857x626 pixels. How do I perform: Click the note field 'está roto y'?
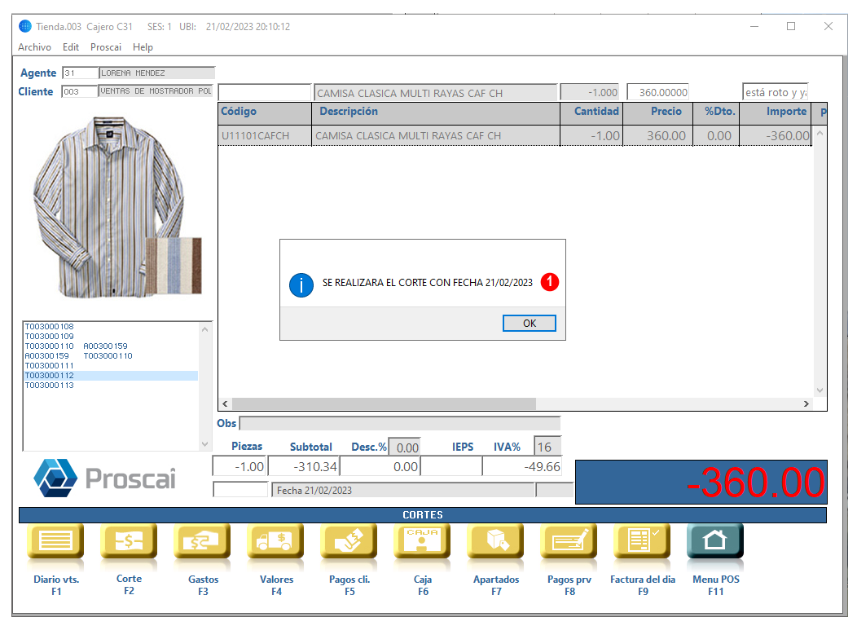pyautogui.click(x=775, y=92)
